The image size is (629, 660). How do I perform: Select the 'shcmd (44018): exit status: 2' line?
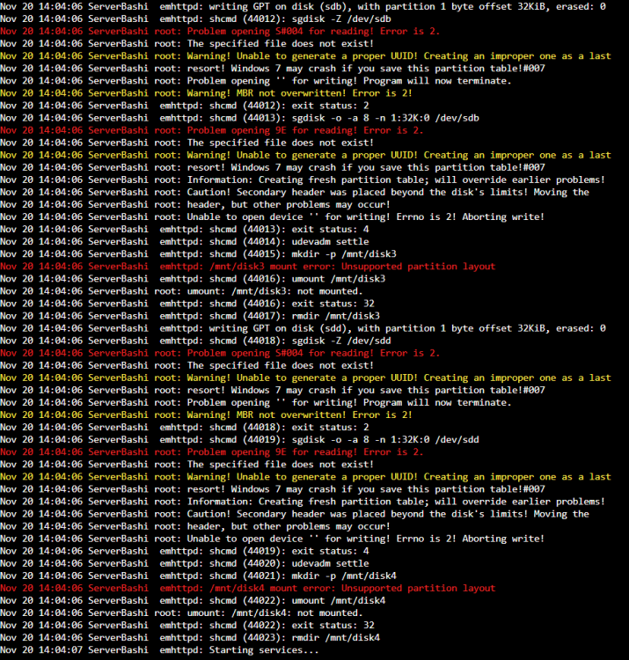(185, 427)
